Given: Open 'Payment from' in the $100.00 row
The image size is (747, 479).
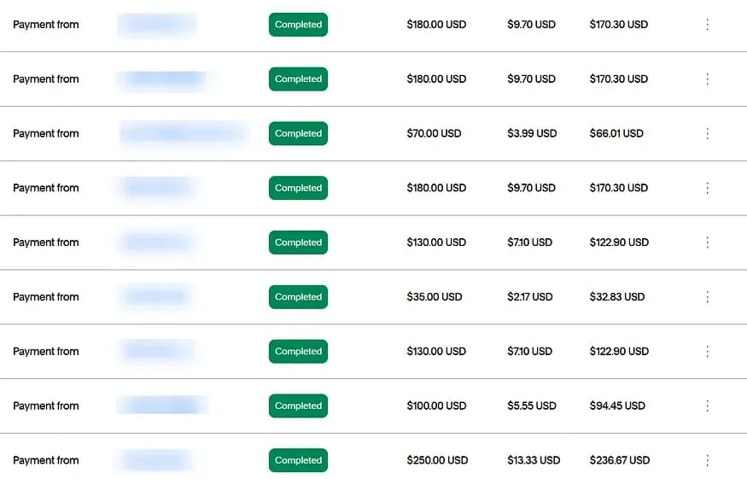Looking at the screenshot, I should pyautogui.click(x=46, y=406).
